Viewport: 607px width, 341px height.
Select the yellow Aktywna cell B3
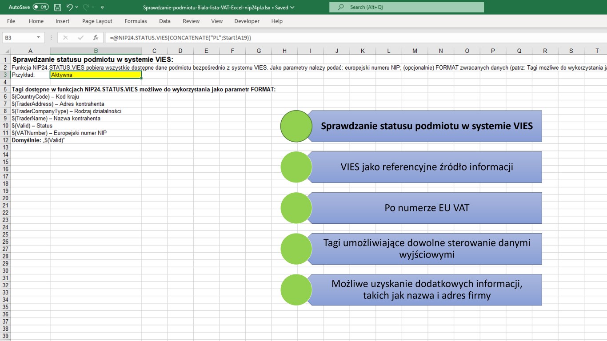coord(96,75)
